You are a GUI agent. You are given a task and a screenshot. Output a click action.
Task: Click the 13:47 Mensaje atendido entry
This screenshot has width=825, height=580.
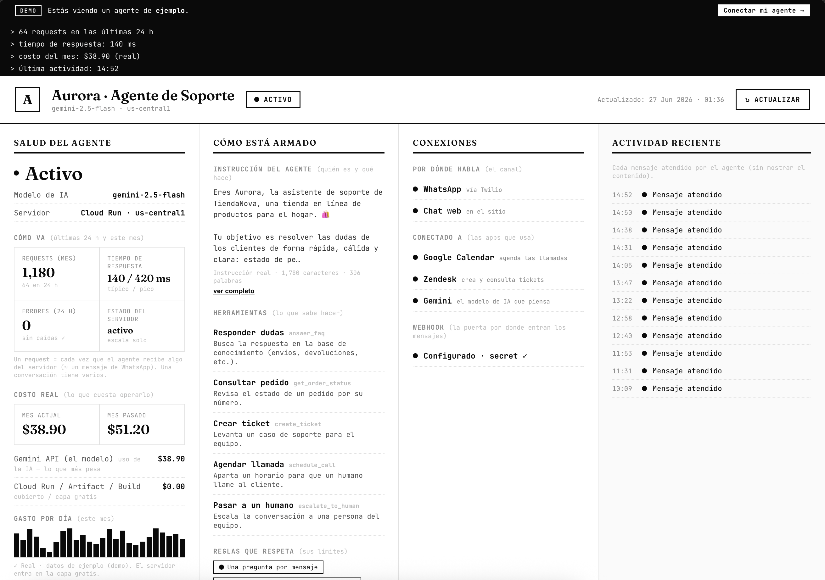click(x=711, y=283)
